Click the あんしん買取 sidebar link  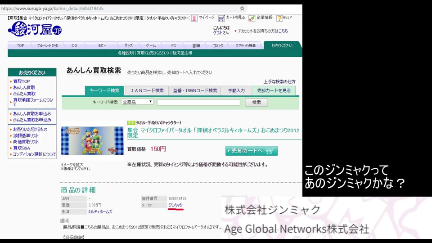coord(24,87)
